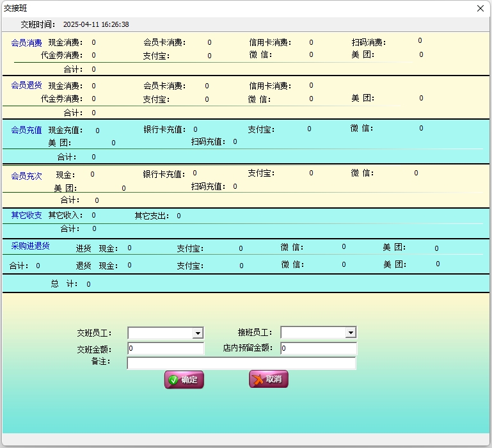Open the 接班员工 dropdown
492x448 pixels.
[x=351, y=332]
